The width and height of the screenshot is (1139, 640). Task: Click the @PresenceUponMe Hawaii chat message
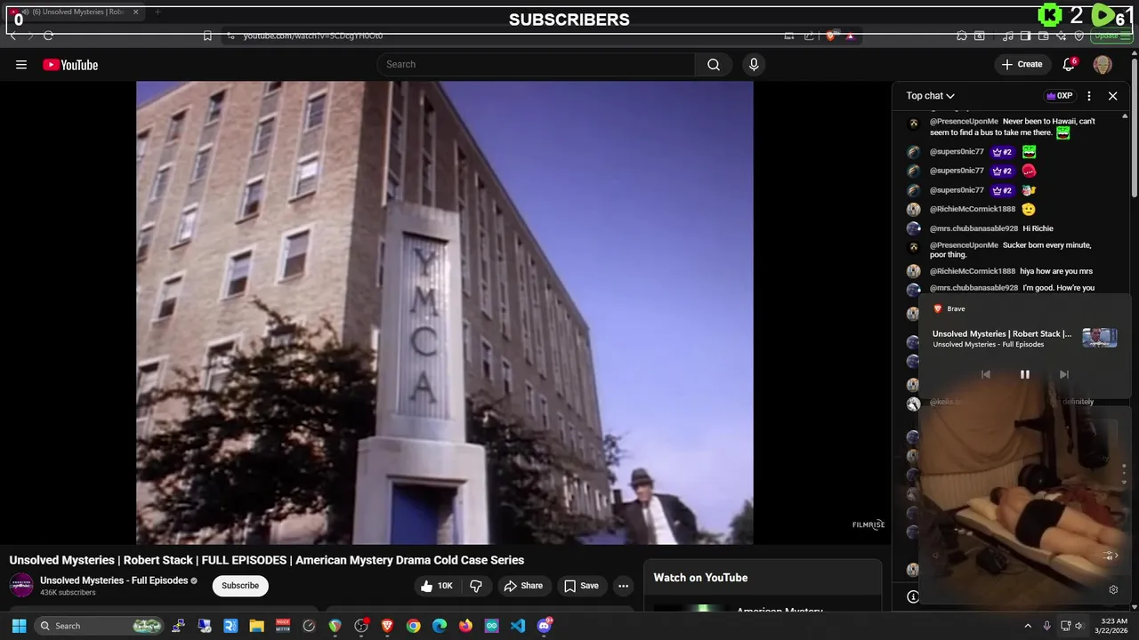(x=1013, y=126)
